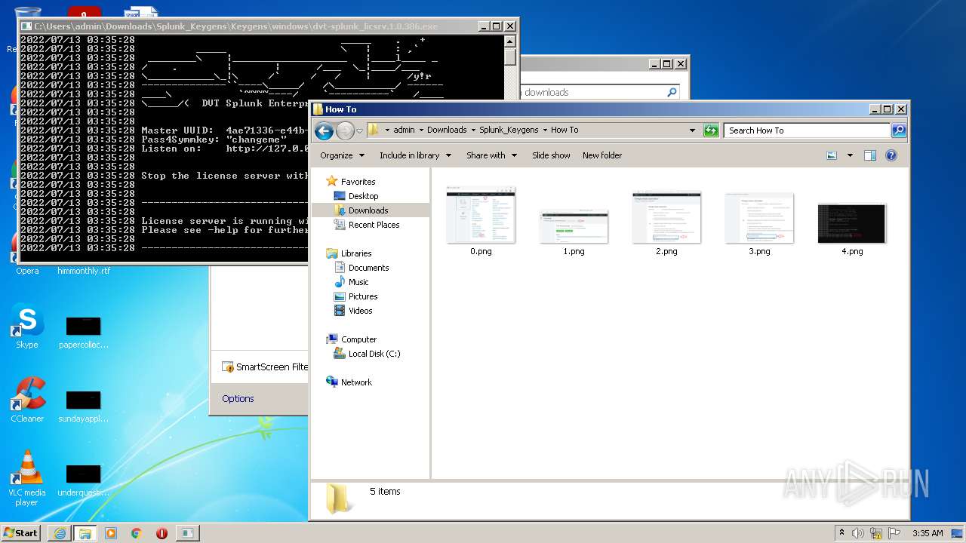966x543 pixels.
Task: Launch Opera from taskbar
Action: [162, 533]
